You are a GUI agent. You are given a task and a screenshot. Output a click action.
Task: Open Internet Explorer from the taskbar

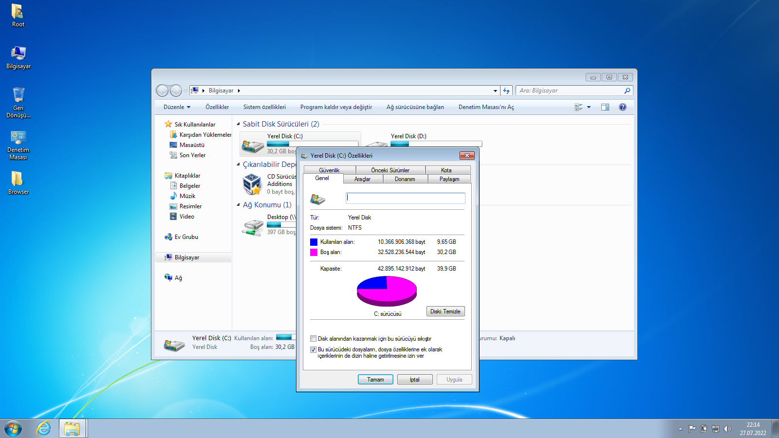44,428
